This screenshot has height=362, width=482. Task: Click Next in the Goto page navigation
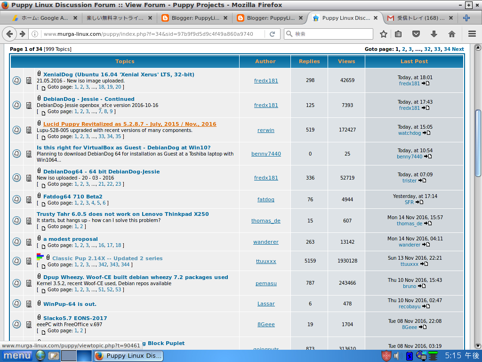coord(458,49)
